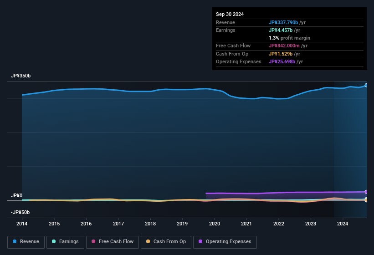Click the Cash From Op label in tooltip

click(232, 54)
